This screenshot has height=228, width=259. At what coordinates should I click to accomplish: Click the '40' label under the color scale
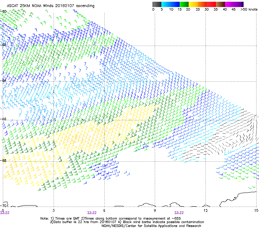point(225,9)
